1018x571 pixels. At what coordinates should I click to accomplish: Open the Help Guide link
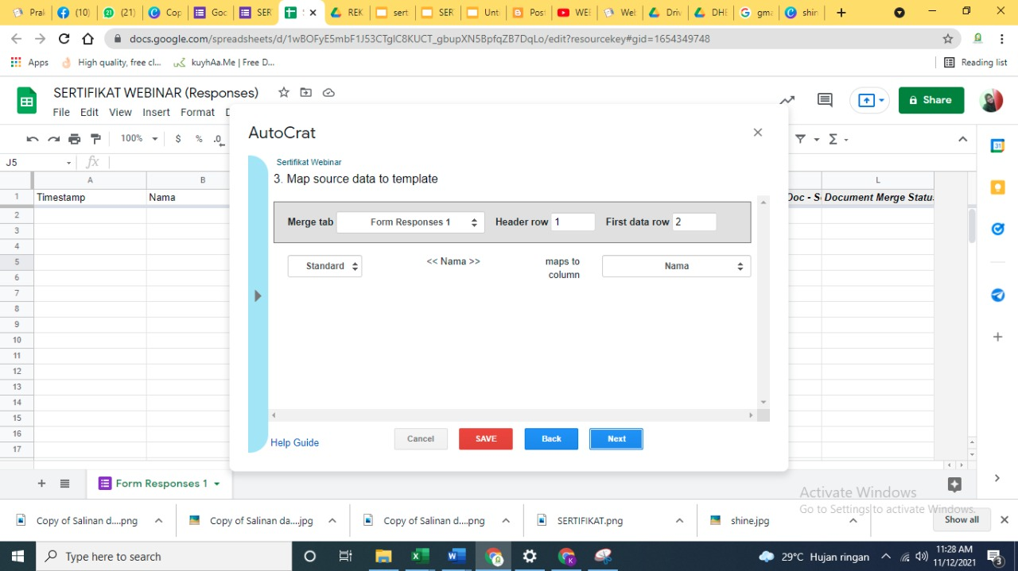[294, 442]
